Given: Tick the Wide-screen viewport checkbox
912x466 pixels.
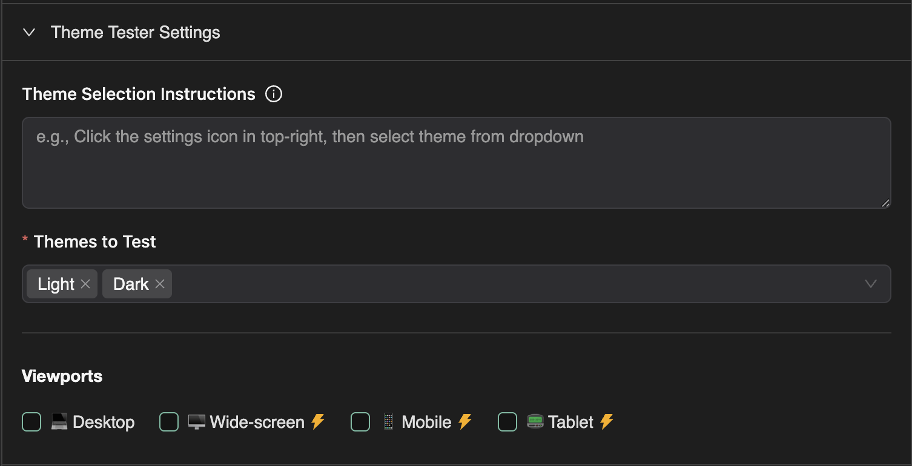Looking at the screenshot, I should (169, 422).
